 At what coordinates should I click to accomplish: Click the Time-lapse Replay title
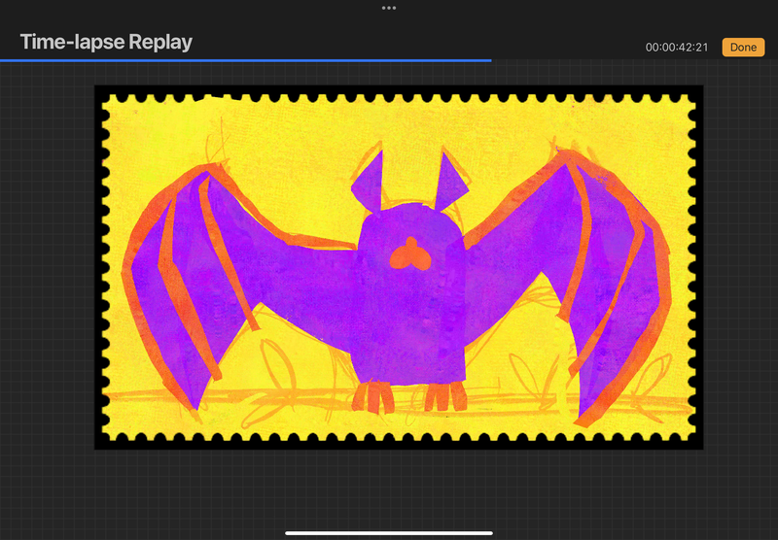click(x=106, y=42)
